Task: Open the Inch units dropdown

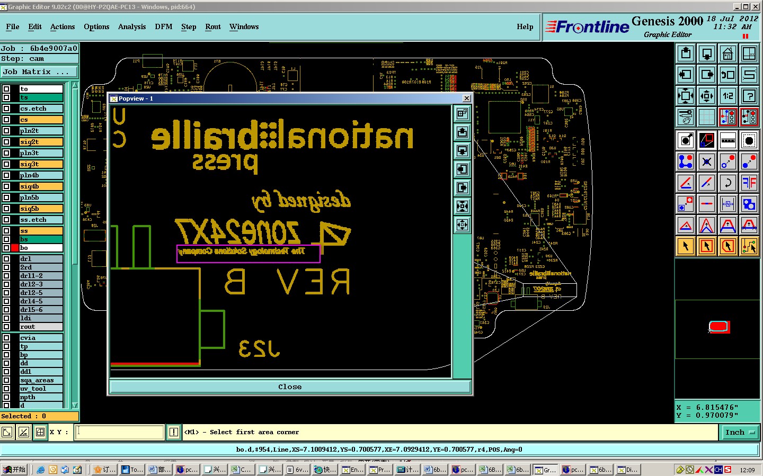Action: (740, 433)
